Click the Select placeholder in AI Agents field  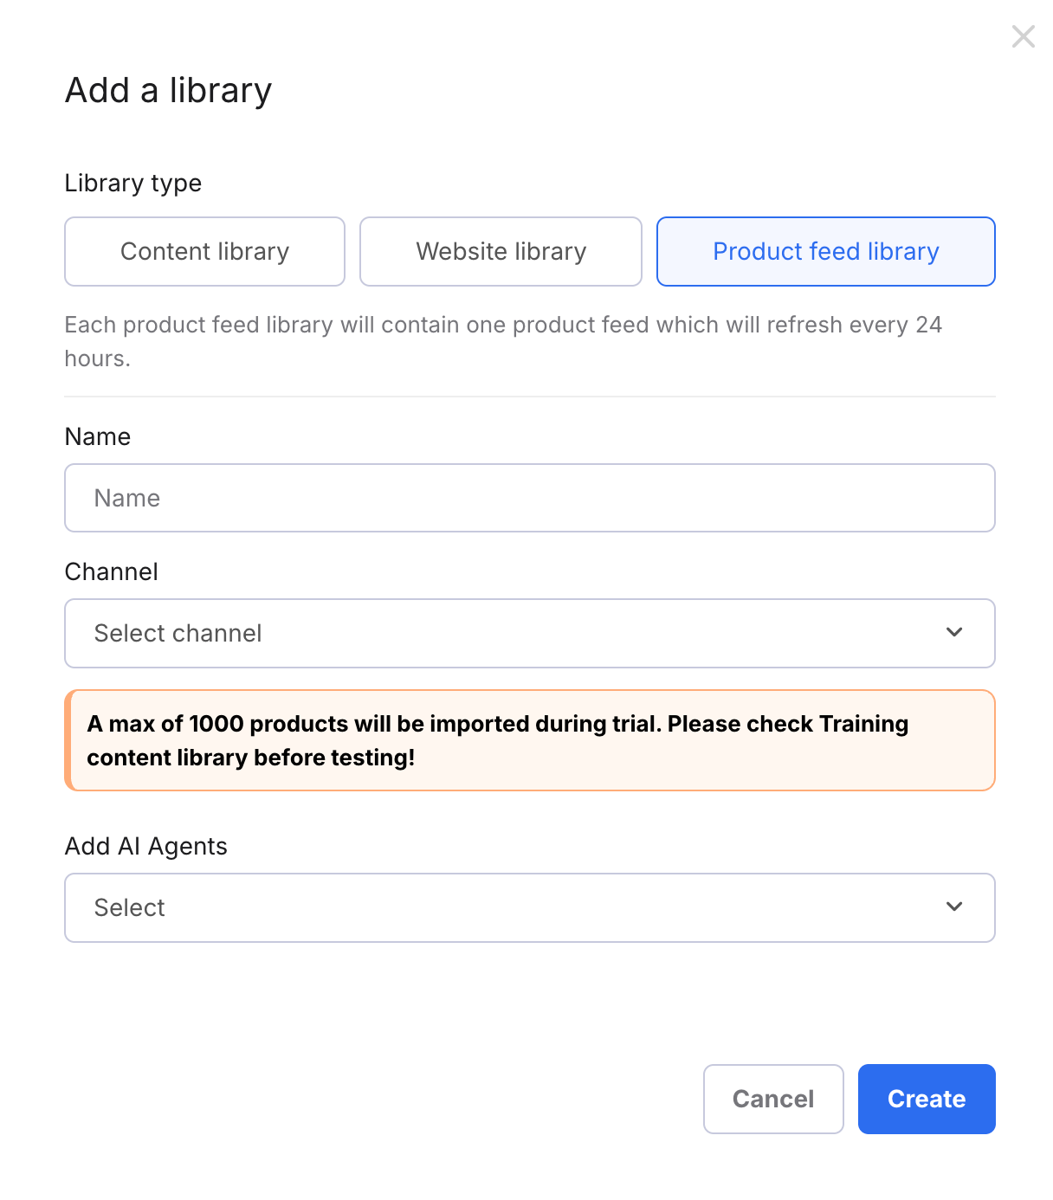click(x=129, y=907)
